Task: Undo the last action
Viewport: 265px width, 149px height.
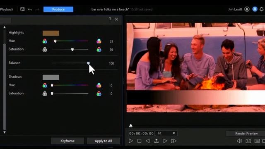Action: (30, 10)
